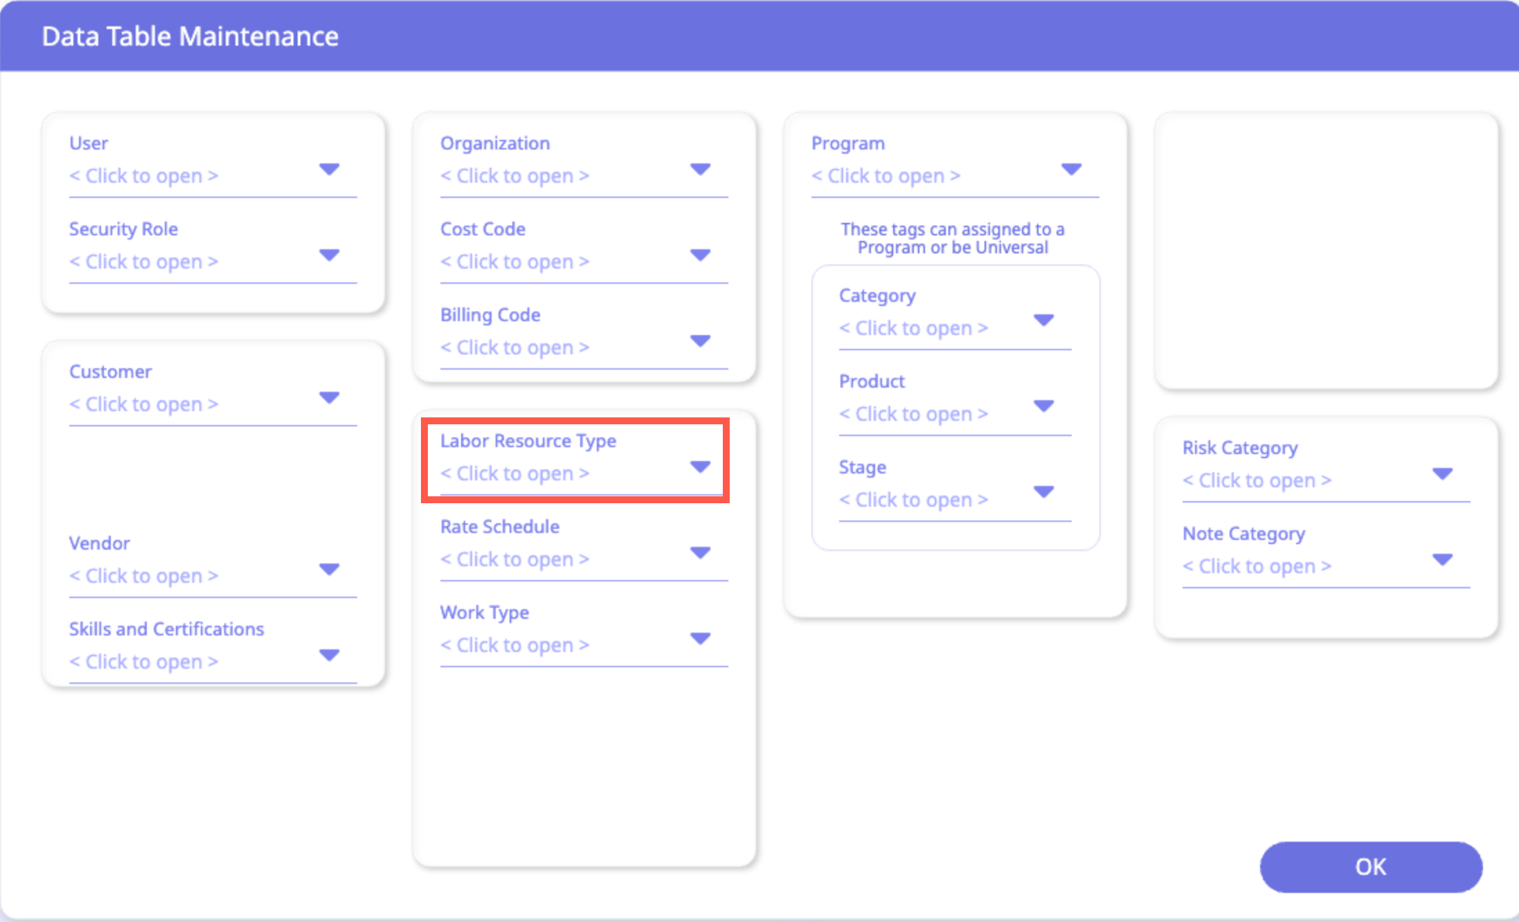Image resolution: width=1519 pixels, height=922 pixels.
Task: Expand the Rate Schedule dropdown
Action: [x=700, y=553]
